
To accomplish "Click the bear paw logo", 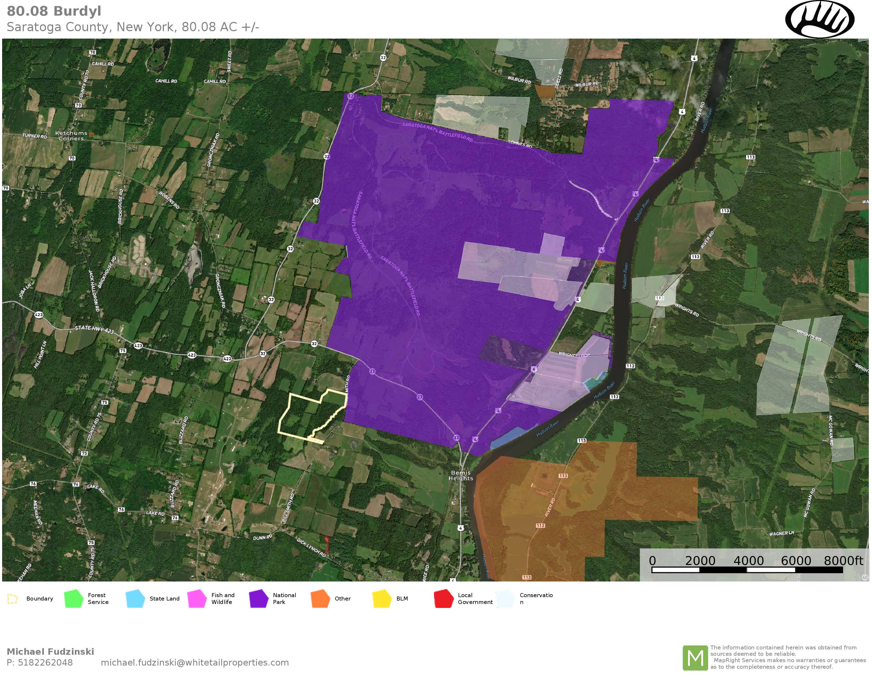I will tap(820, 19).
